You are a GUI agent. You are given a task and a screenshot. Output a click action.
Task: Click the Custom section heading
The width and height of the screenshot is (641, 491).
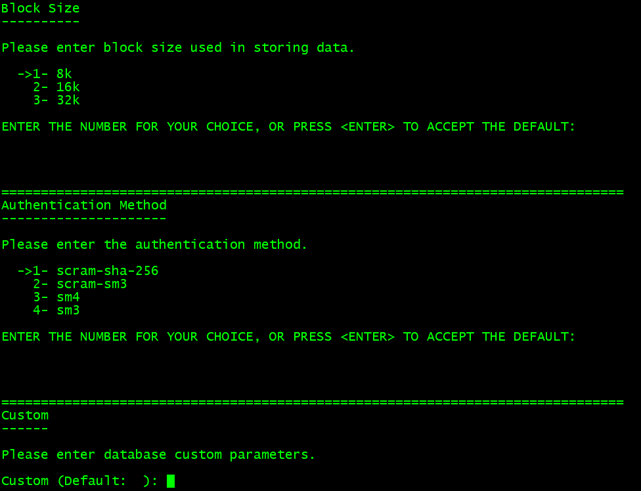tap(25, 416)
